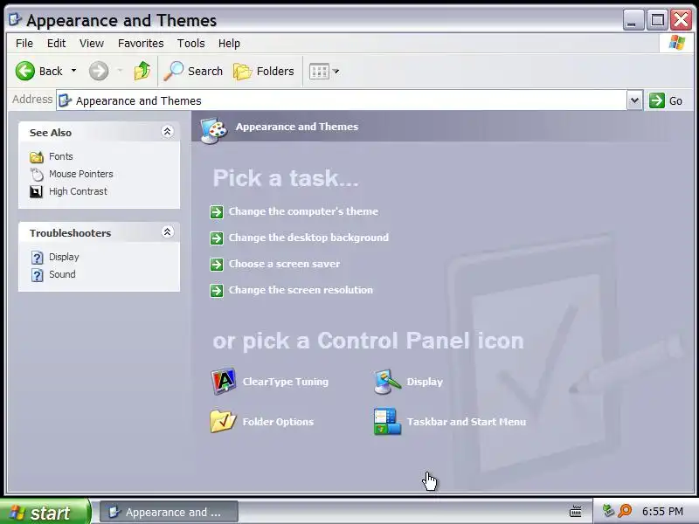Open the Folder Options folder icon
The width and height of the screenshot is (699, 524).
point(223,422)
